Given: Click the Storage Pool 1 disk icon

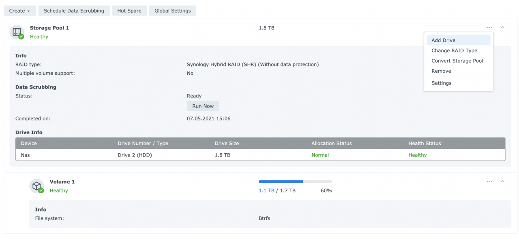Looking at the screenshot, I should pos(17,32).
